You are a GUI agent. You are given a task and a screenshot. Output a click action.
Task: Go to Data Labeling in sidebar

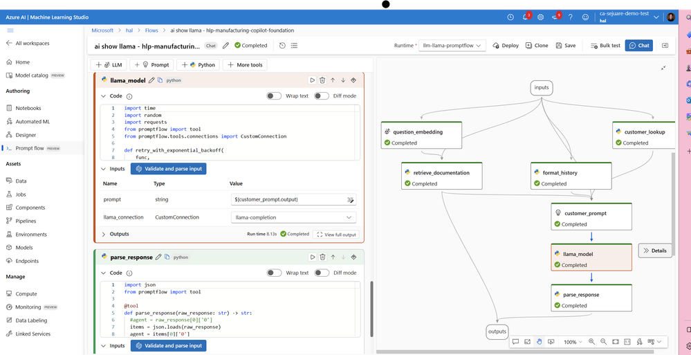(31, 320)
